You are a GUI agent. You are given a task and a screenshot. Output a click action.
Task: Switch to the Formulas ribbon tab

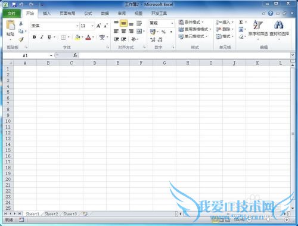(x=88, y=13)
